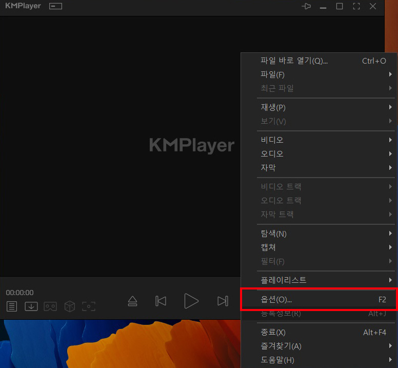The width and height of the screenshot is (398, 368).
Task: Click the Ctrl+O shortcut label
Action: click(x=374, y=61)
